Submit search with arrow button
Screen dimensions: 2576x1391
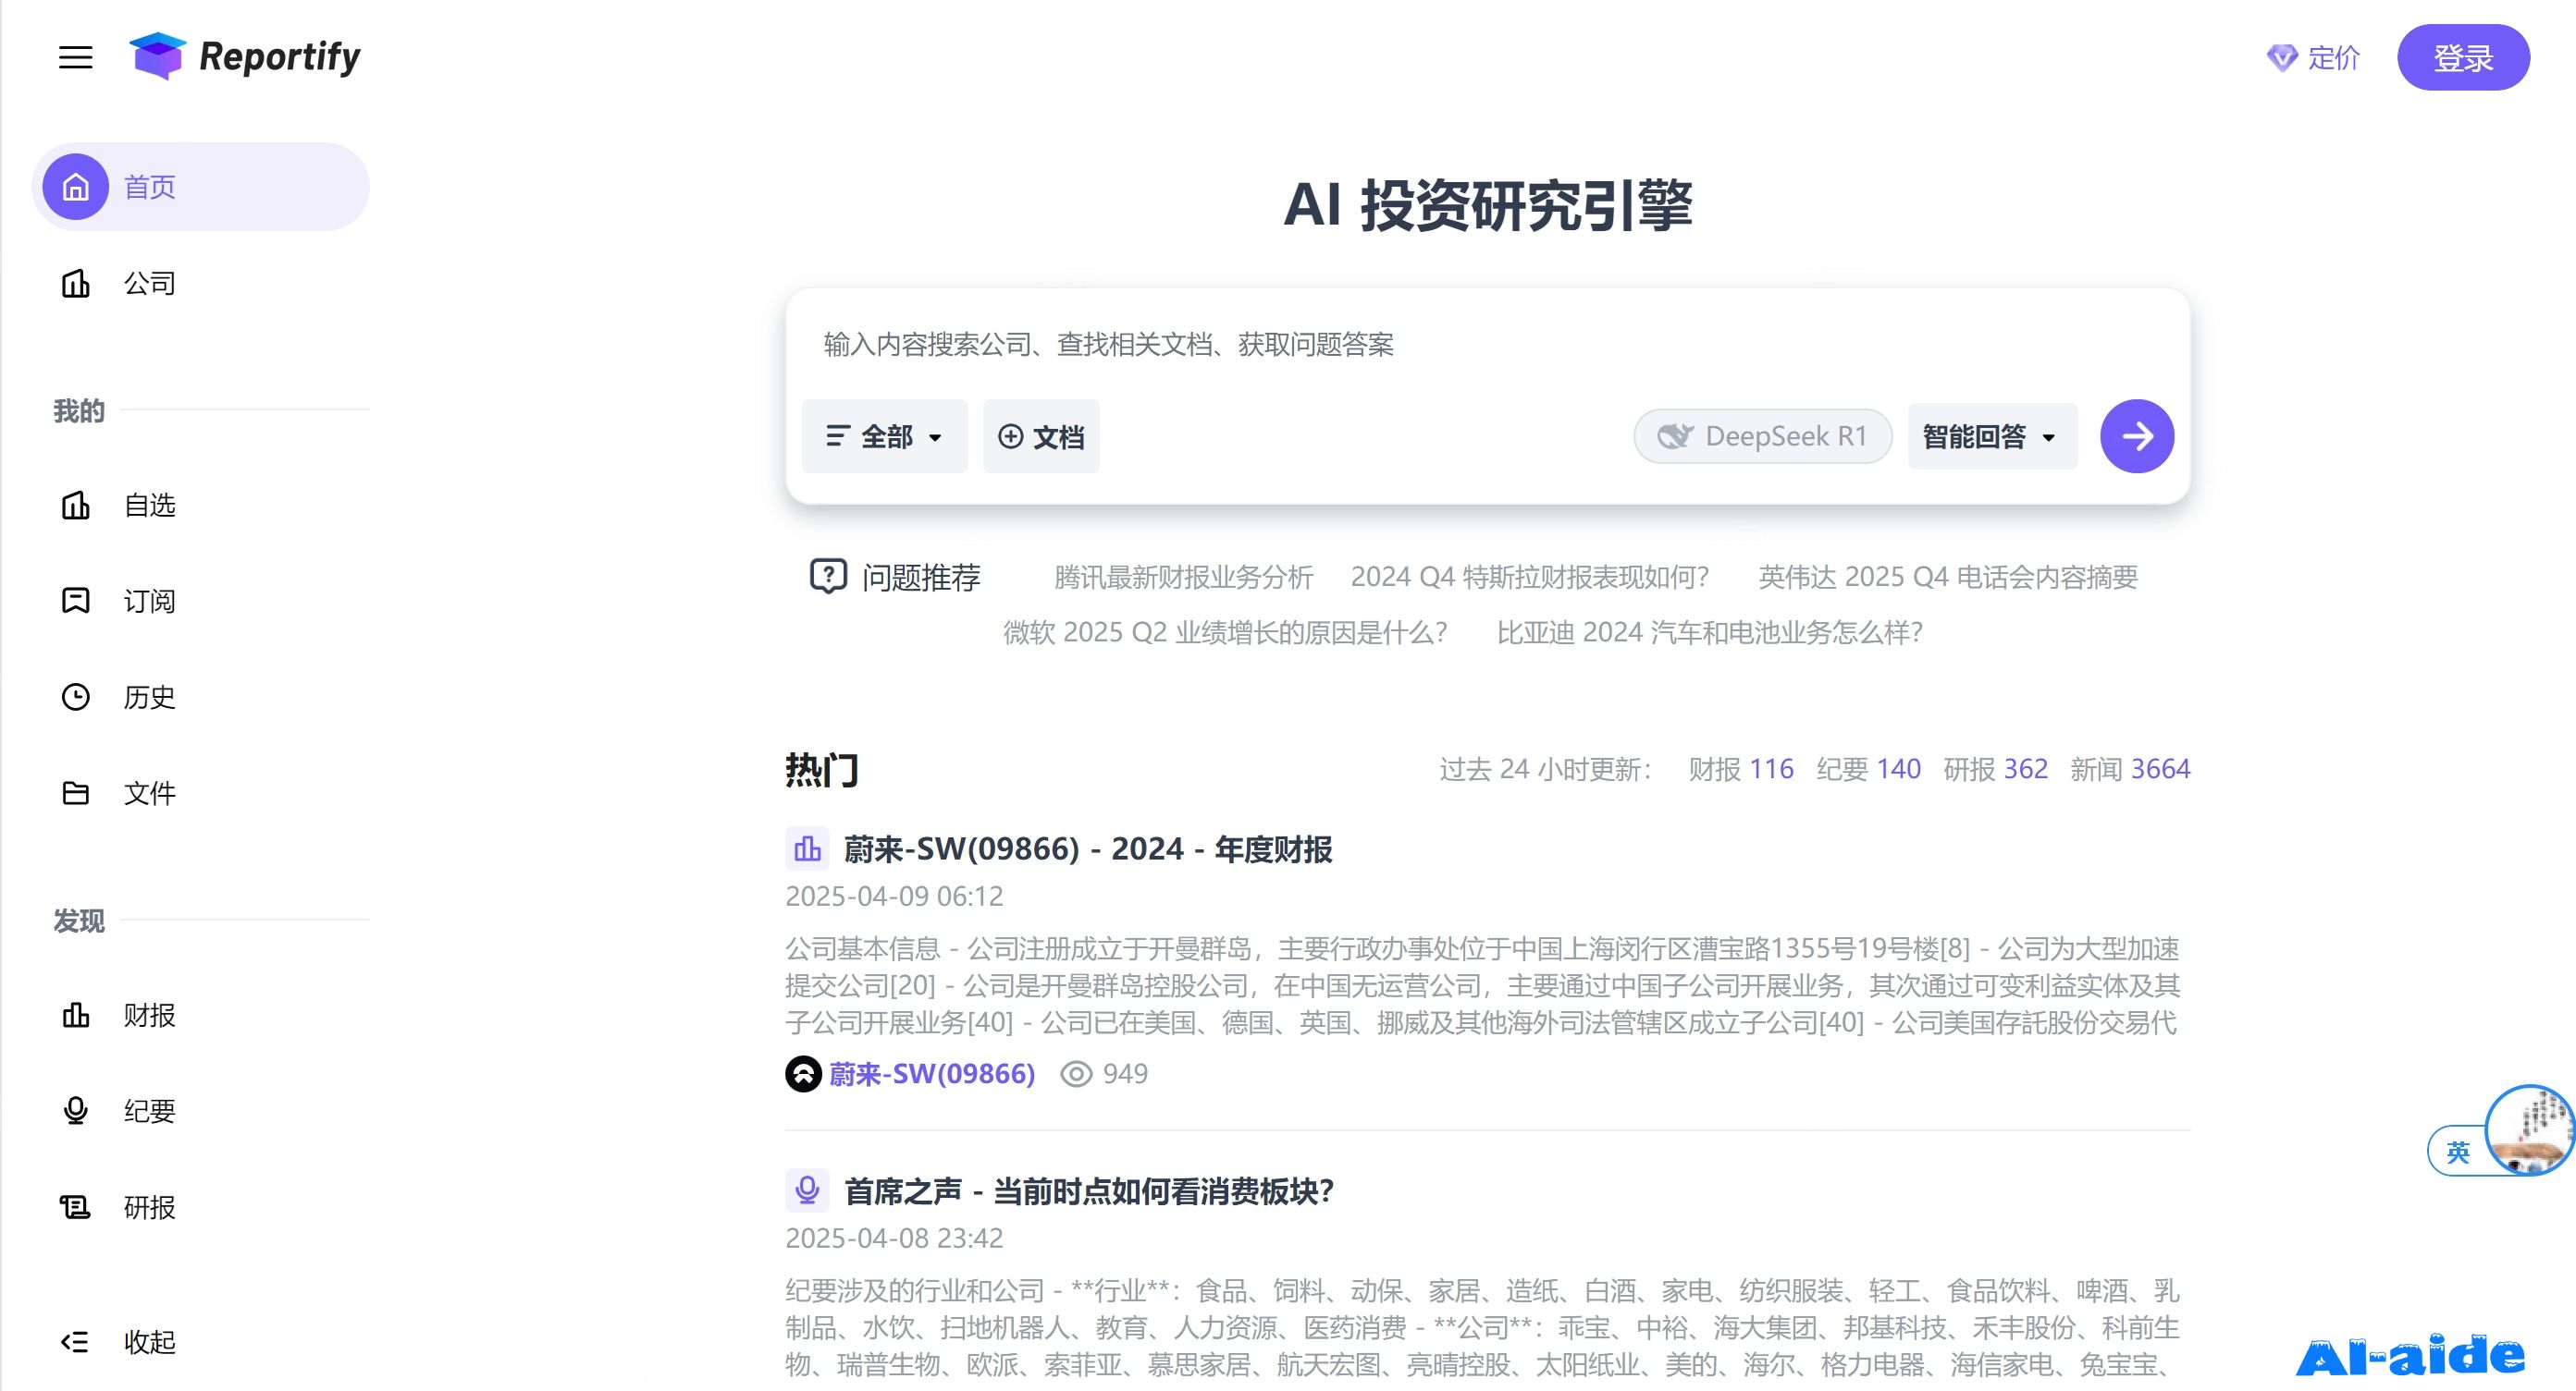click(x=2137, y=436)
